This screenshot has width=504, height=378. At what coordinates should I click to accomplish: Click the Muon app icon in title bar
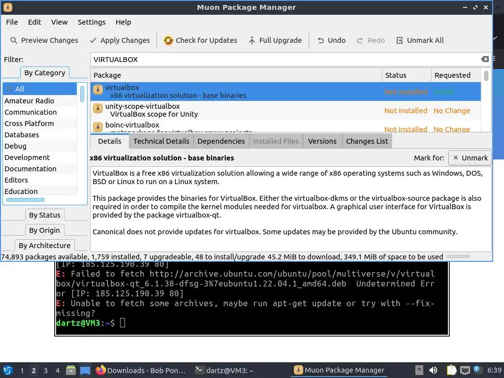8,7
